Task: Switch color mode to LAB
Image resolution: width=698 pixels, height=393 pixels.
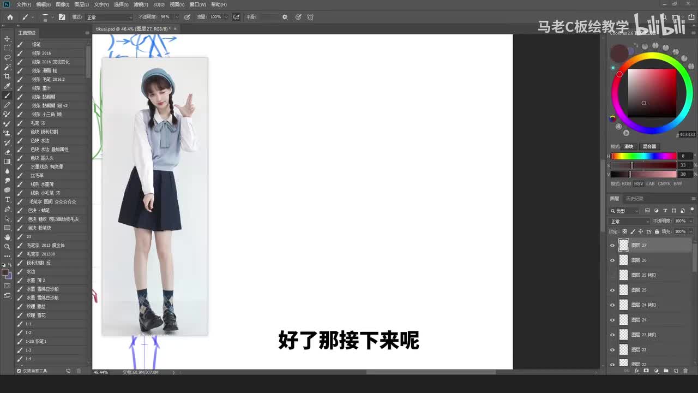Action: coord(651,184)
